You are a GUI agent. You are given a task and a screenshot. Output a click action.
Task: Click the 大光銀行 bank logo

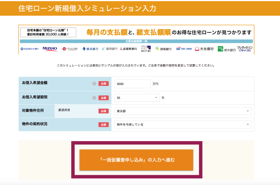pos(204,49)
